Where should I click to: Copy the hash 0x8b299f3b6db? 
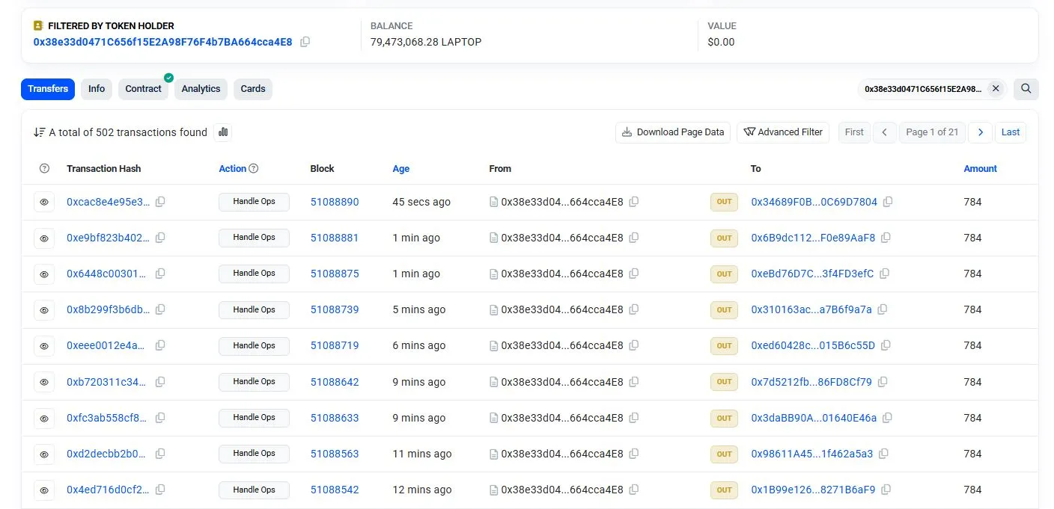point(160,309)
